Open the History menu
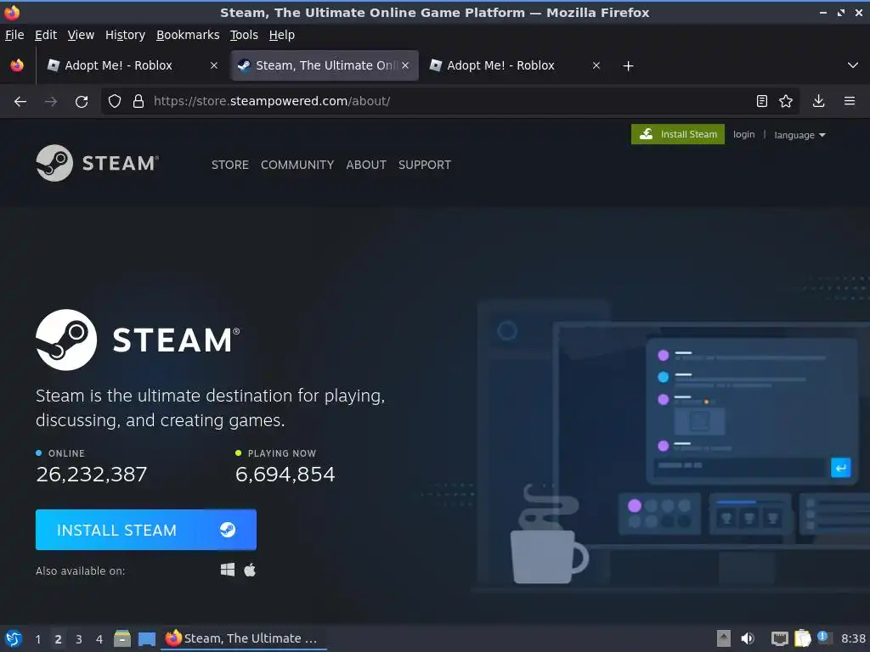The height and width of the screenshot is (652, 870). coord(125,35)
